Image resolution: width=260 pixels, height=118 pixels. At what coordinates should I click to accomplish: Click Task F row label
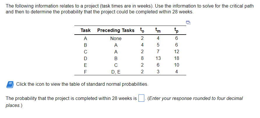85,72
